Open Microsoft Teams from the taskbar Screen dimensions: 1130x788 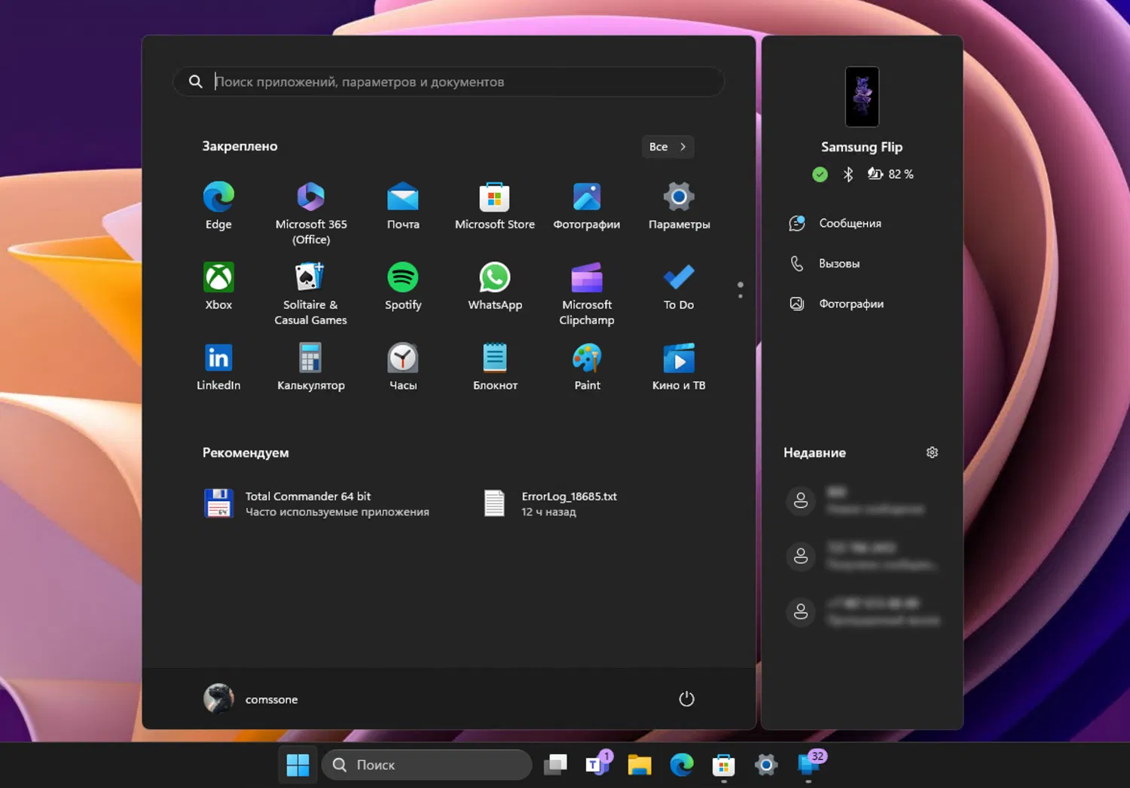click(598, 765)
